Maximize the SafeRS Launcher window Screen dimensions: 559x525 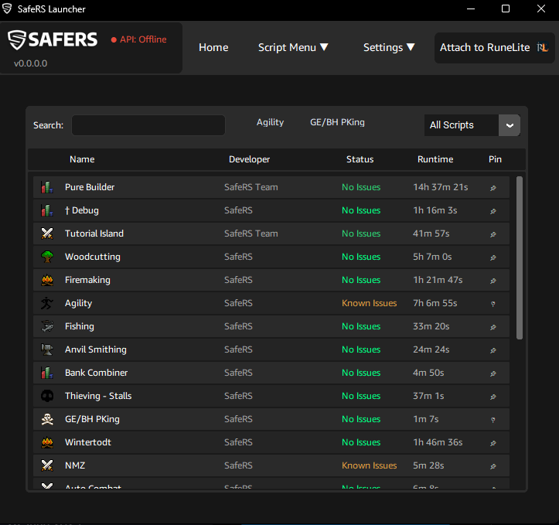click(x=506, y=9)
